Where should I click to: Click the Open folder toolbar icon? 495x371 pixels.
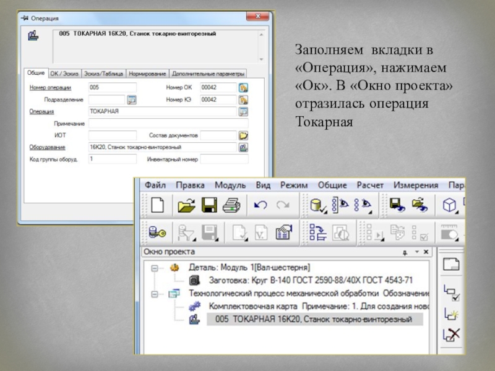point(186,205)
